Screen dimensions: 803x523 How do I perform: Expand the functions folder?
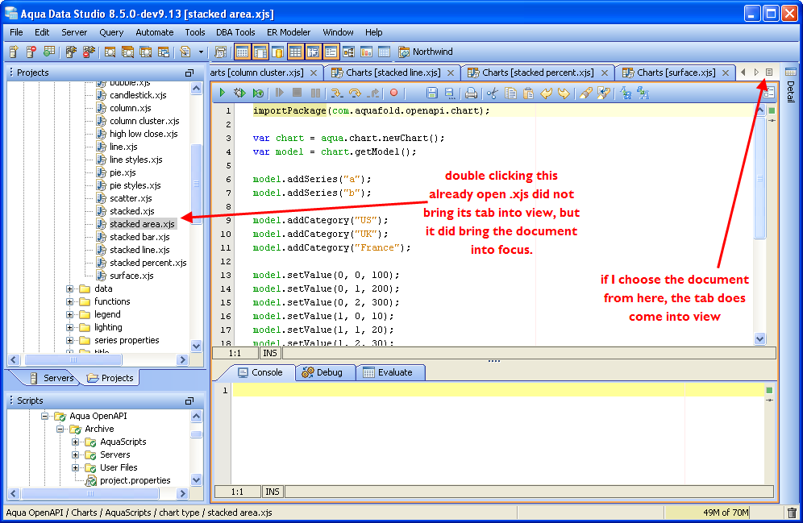[x=69, y=301]
